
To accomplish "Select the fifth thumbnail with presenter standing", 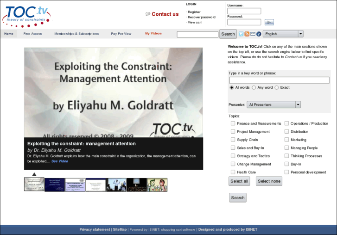I will coord(116,185).
